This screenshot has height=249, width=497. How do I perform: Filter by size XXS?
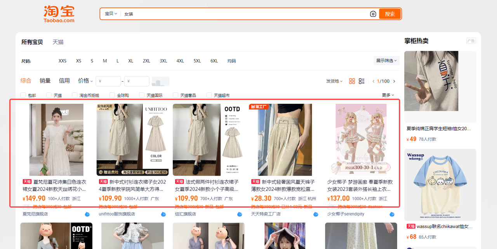pos(63,61)
